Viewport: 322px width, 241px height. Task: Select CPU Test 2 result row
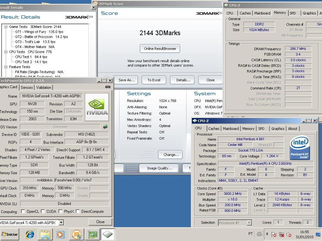[x=31, y=62]
